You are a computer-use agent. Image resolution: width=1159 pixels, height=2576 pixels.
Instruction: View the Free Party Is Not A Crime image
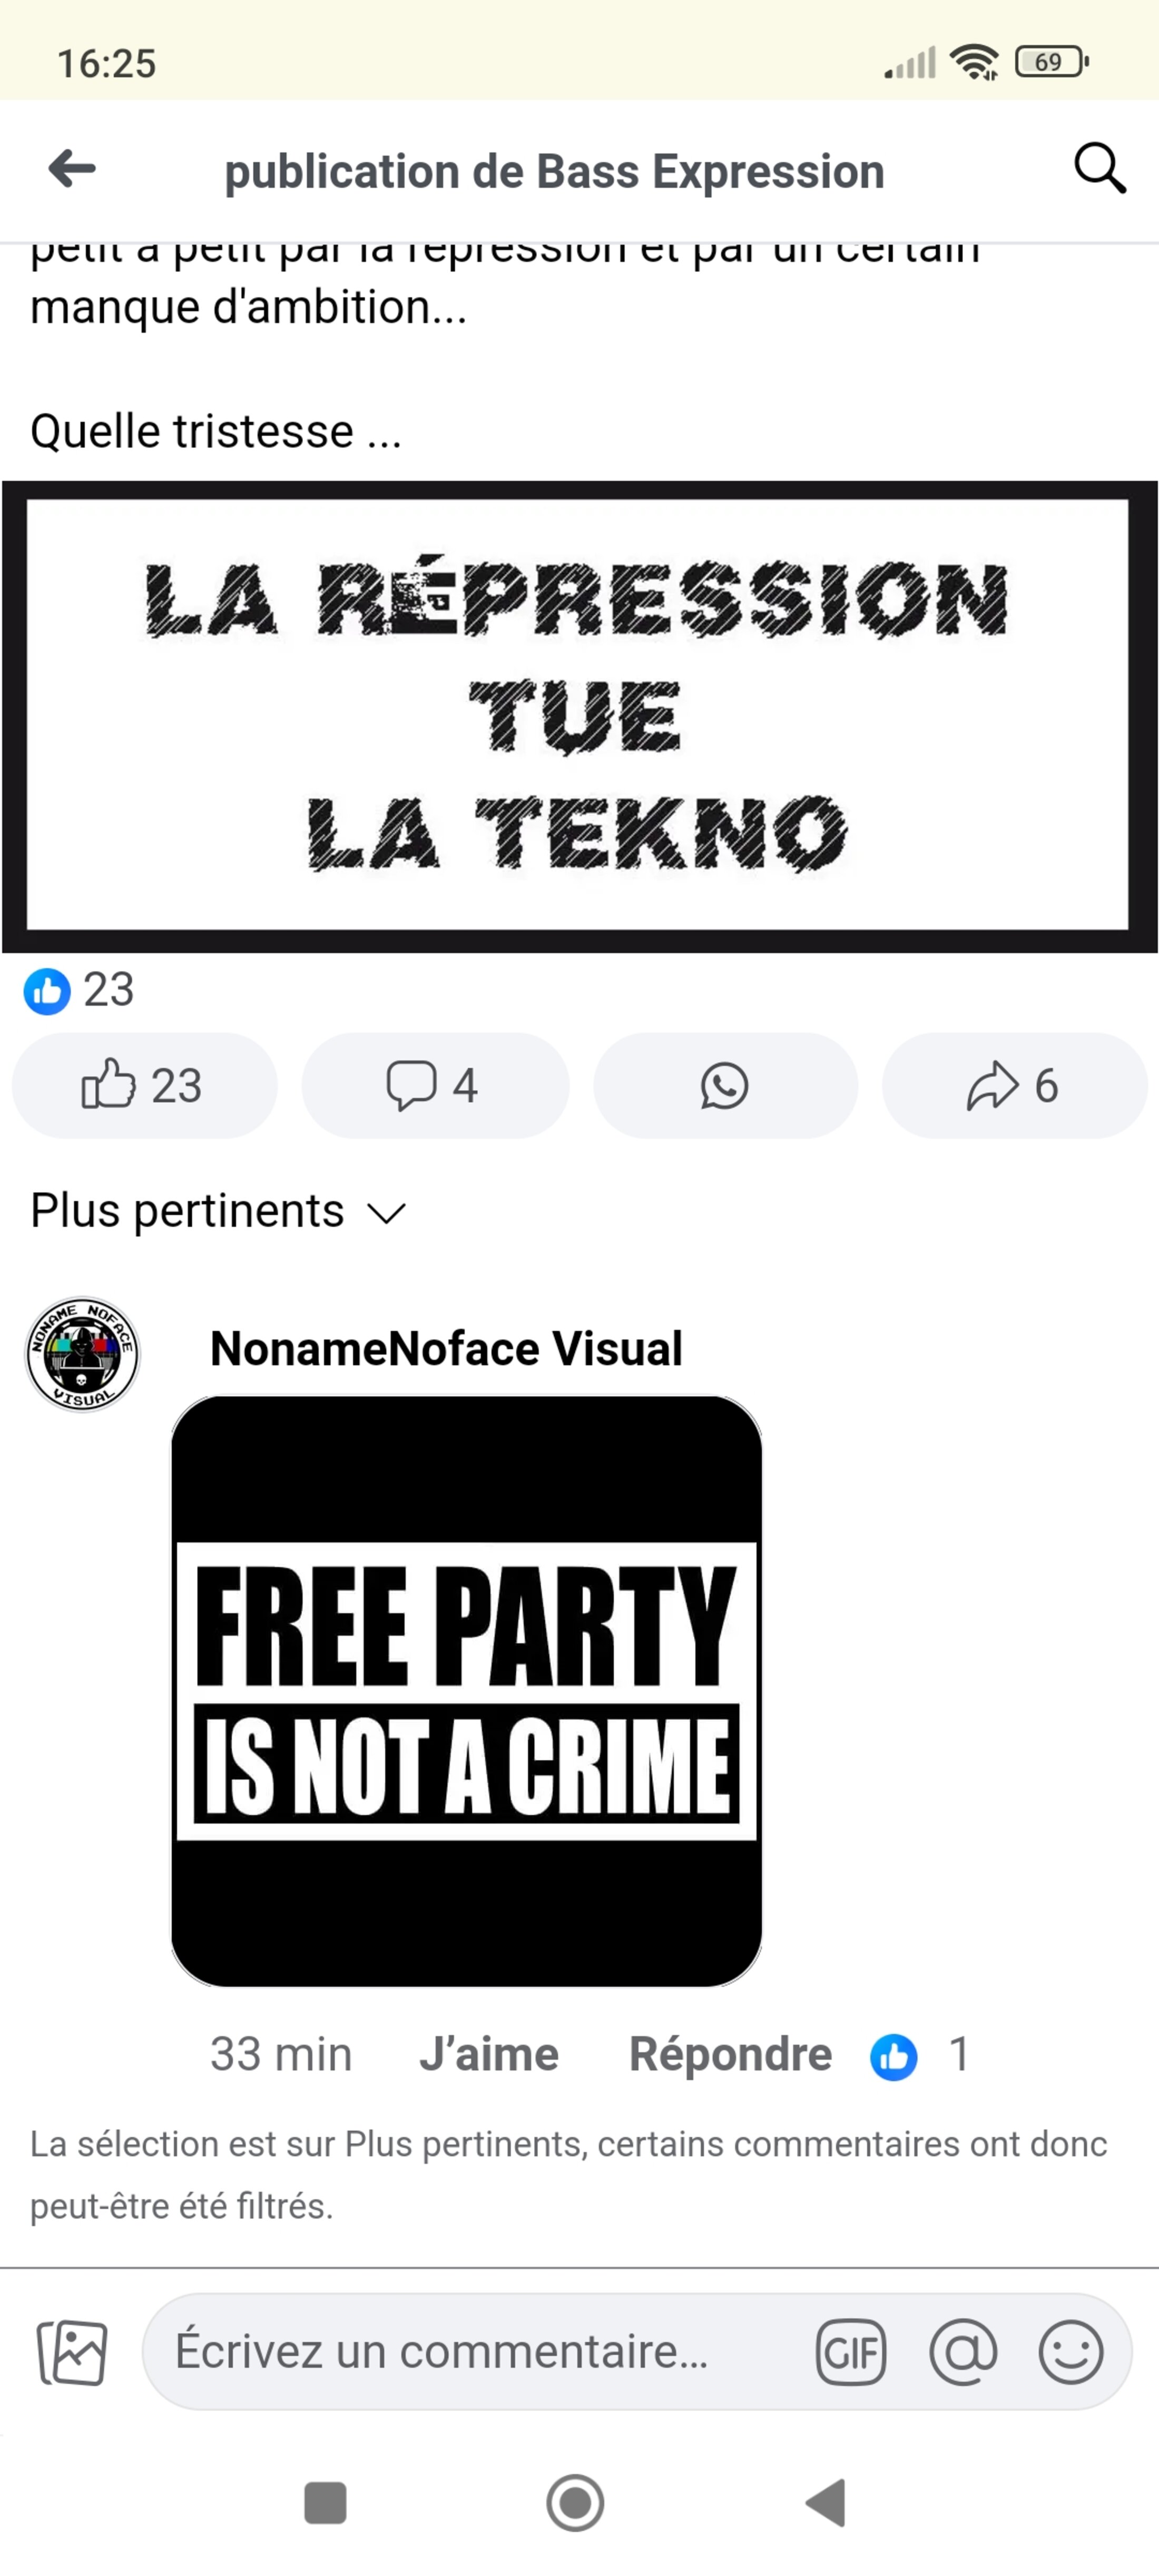(466, 1691)
